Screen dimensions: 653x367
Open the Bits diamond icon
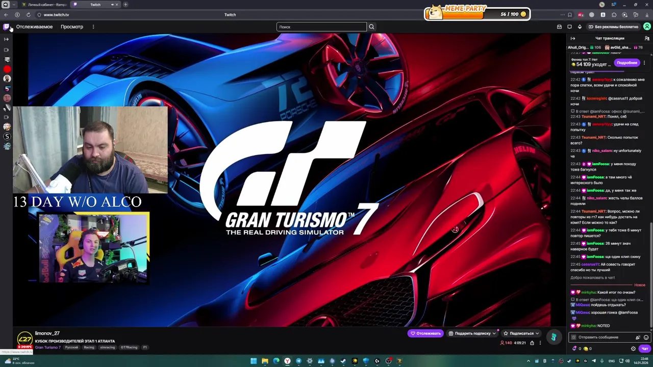pos(580,27)
